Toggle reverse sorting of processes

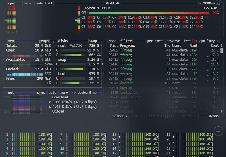[173, 41]
